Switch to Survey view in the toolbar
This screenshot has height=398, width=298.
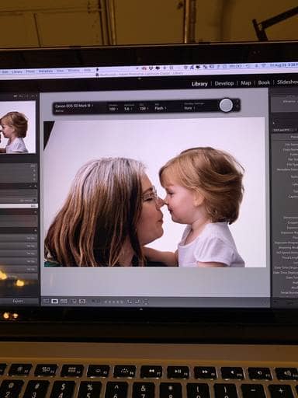[x=74, y=302]
